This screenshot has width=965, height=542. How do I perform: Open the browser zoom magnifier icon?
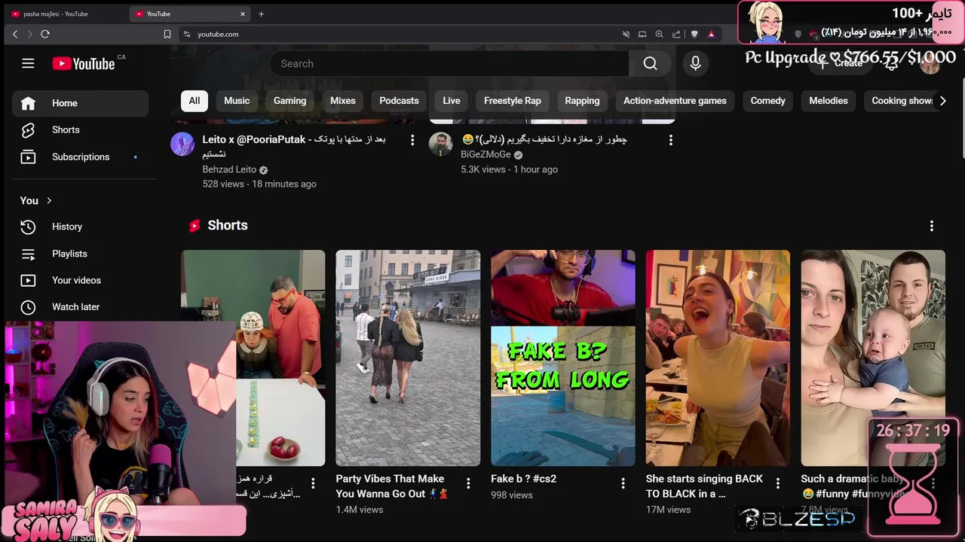[659, 34]
